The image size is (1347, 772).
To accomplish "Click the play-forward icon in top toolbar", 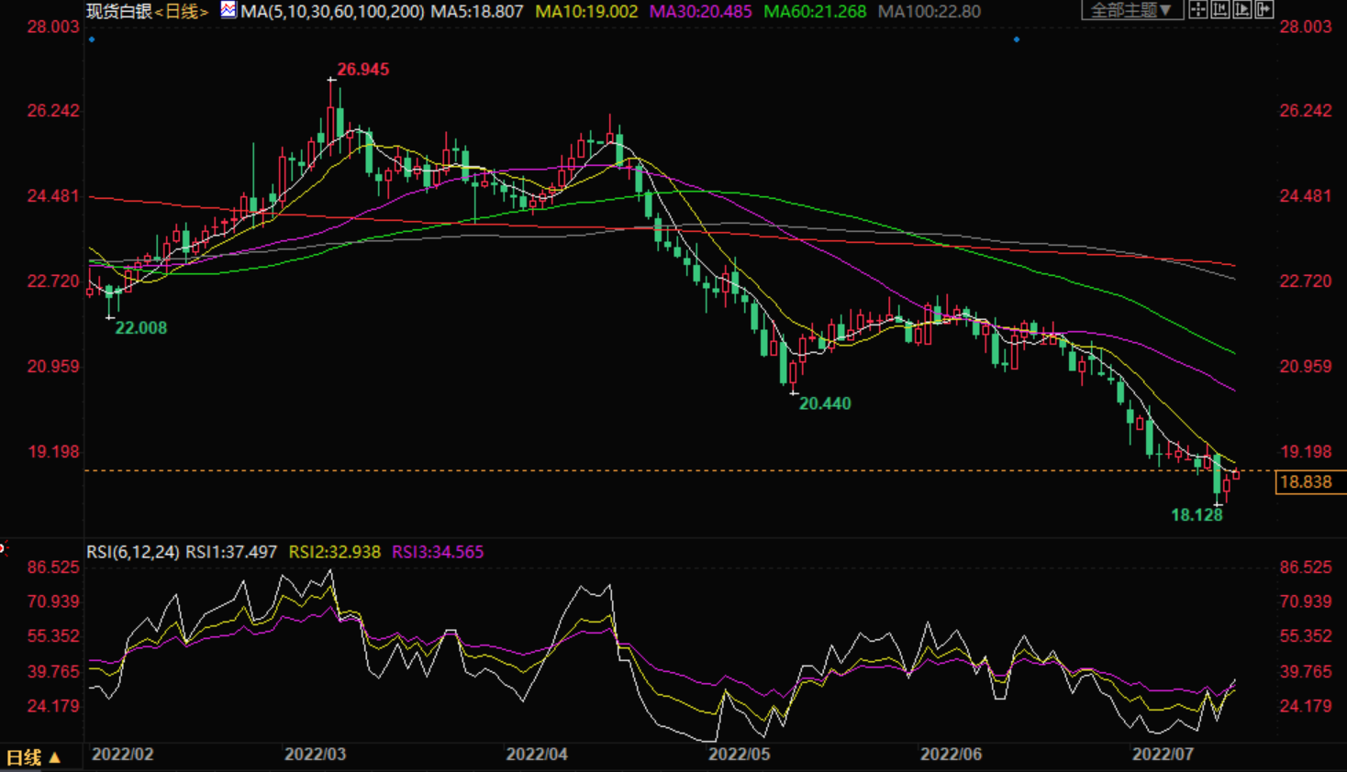I will [x=1242, y=10].
